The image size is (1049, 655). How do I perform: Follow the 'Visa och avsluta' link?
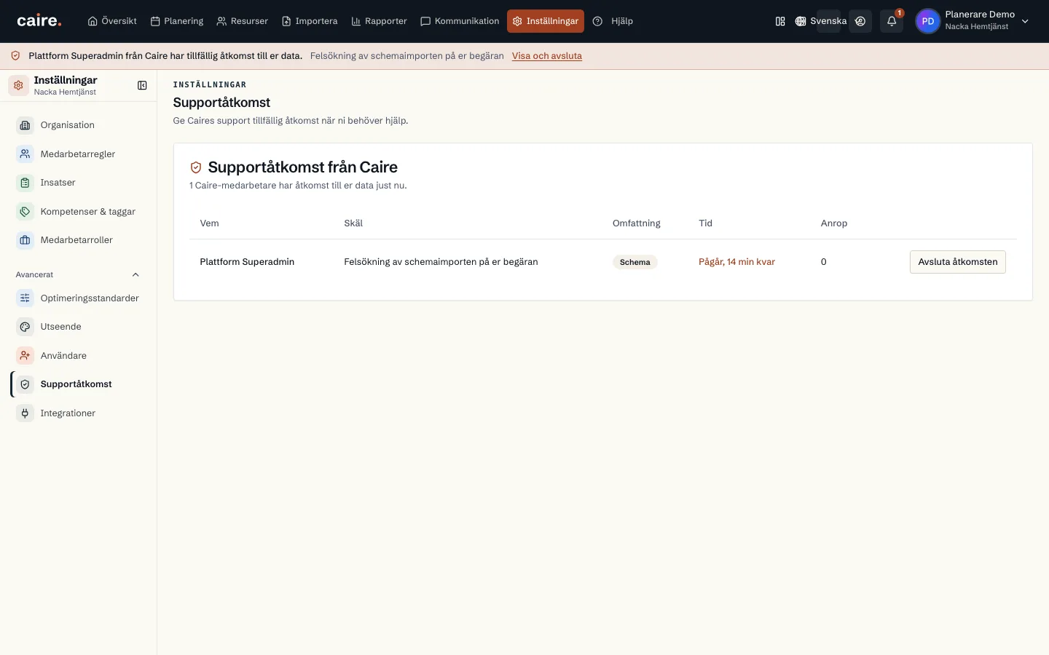(x=547, y=56)
